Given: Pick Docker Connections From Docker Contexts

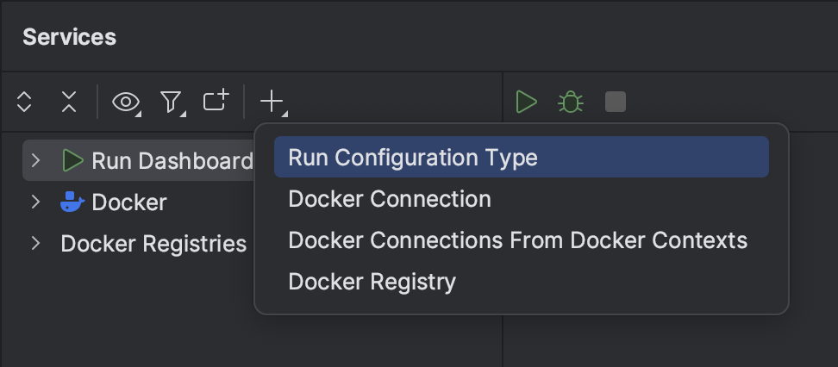Looking at the screenshot, I should point(517,240).
